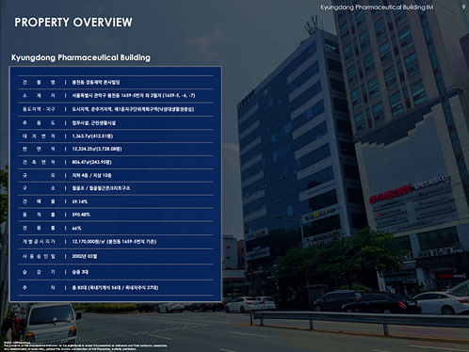
Task: Click the header text Kyungdong Pharmaceutical Building IM
Action: pyautogui.click(x=377, y=8)
